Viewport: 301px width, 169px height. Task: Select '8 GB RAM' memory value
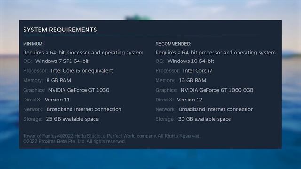(58, 80)
